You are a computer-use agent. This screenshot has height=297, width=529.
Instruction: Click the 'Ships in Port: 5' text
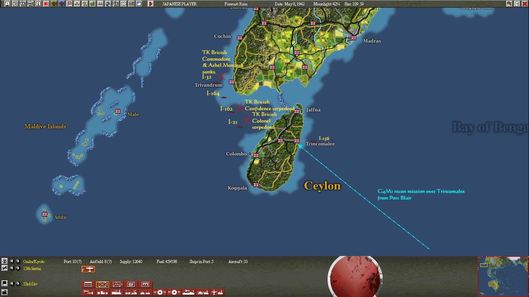click(x=201, y=262)
